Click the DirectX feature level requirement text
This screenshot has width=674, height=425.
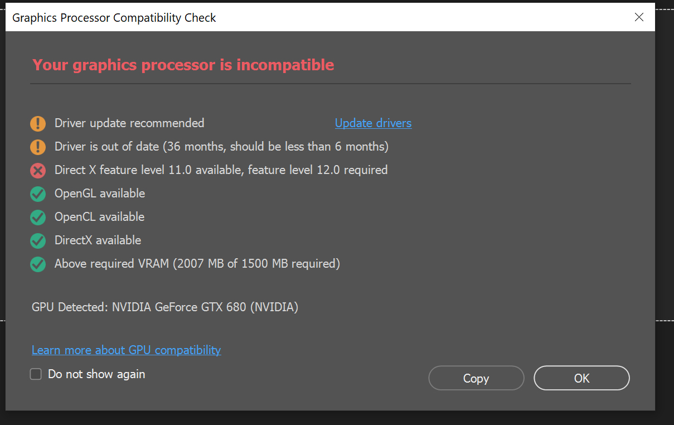tap(221, 170)
